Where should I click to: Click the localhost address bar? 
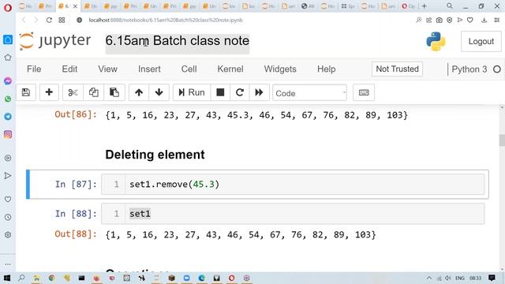click(166, 20)
